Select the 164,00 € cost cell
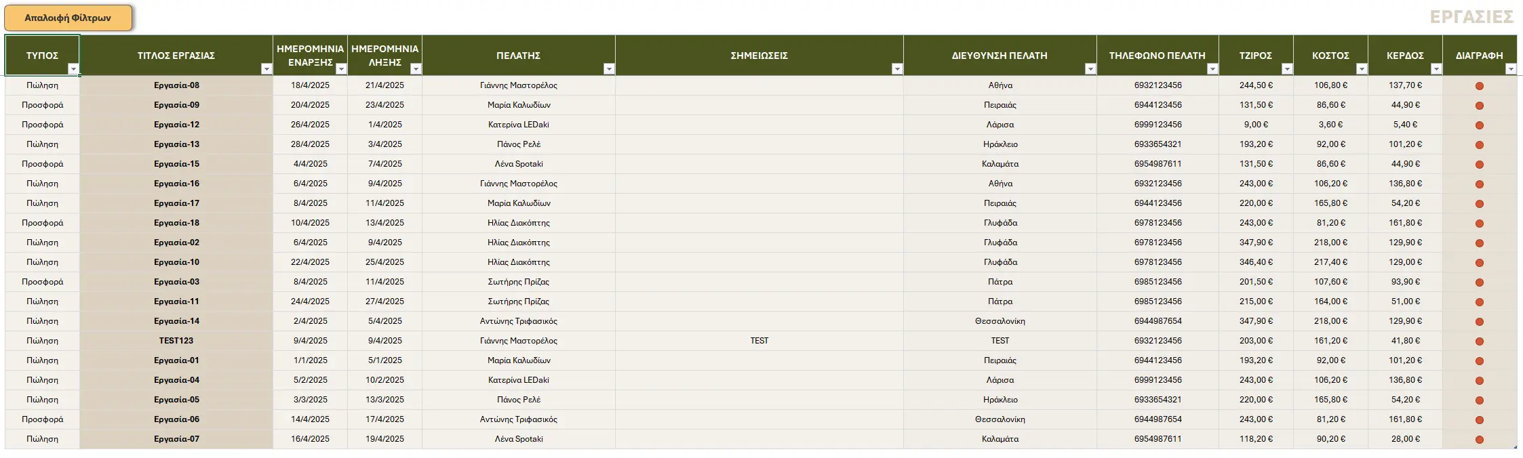1523x458 pixels. coord(1330,301)
